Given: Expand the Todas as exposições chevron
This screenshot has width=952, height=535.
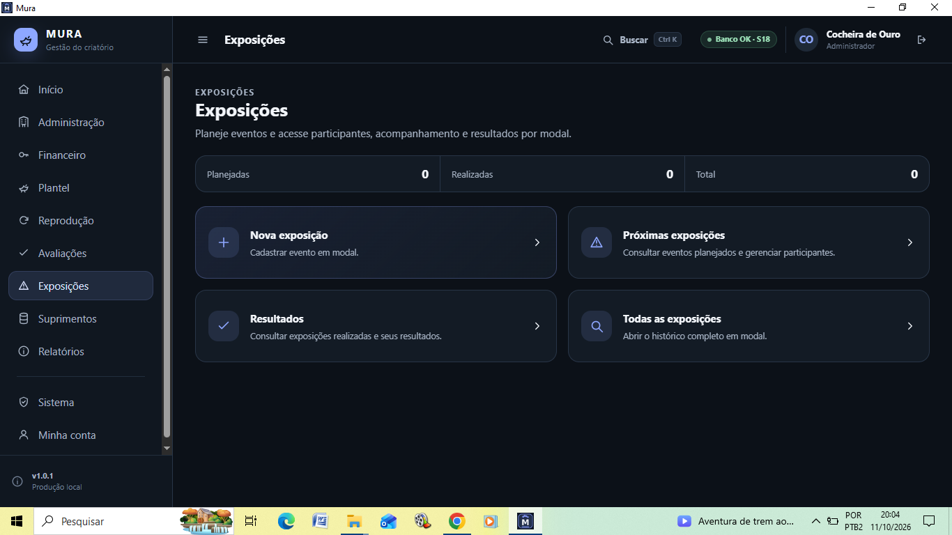Looking at the screenshot, I should pyautogui.click(x=910, y=326).
